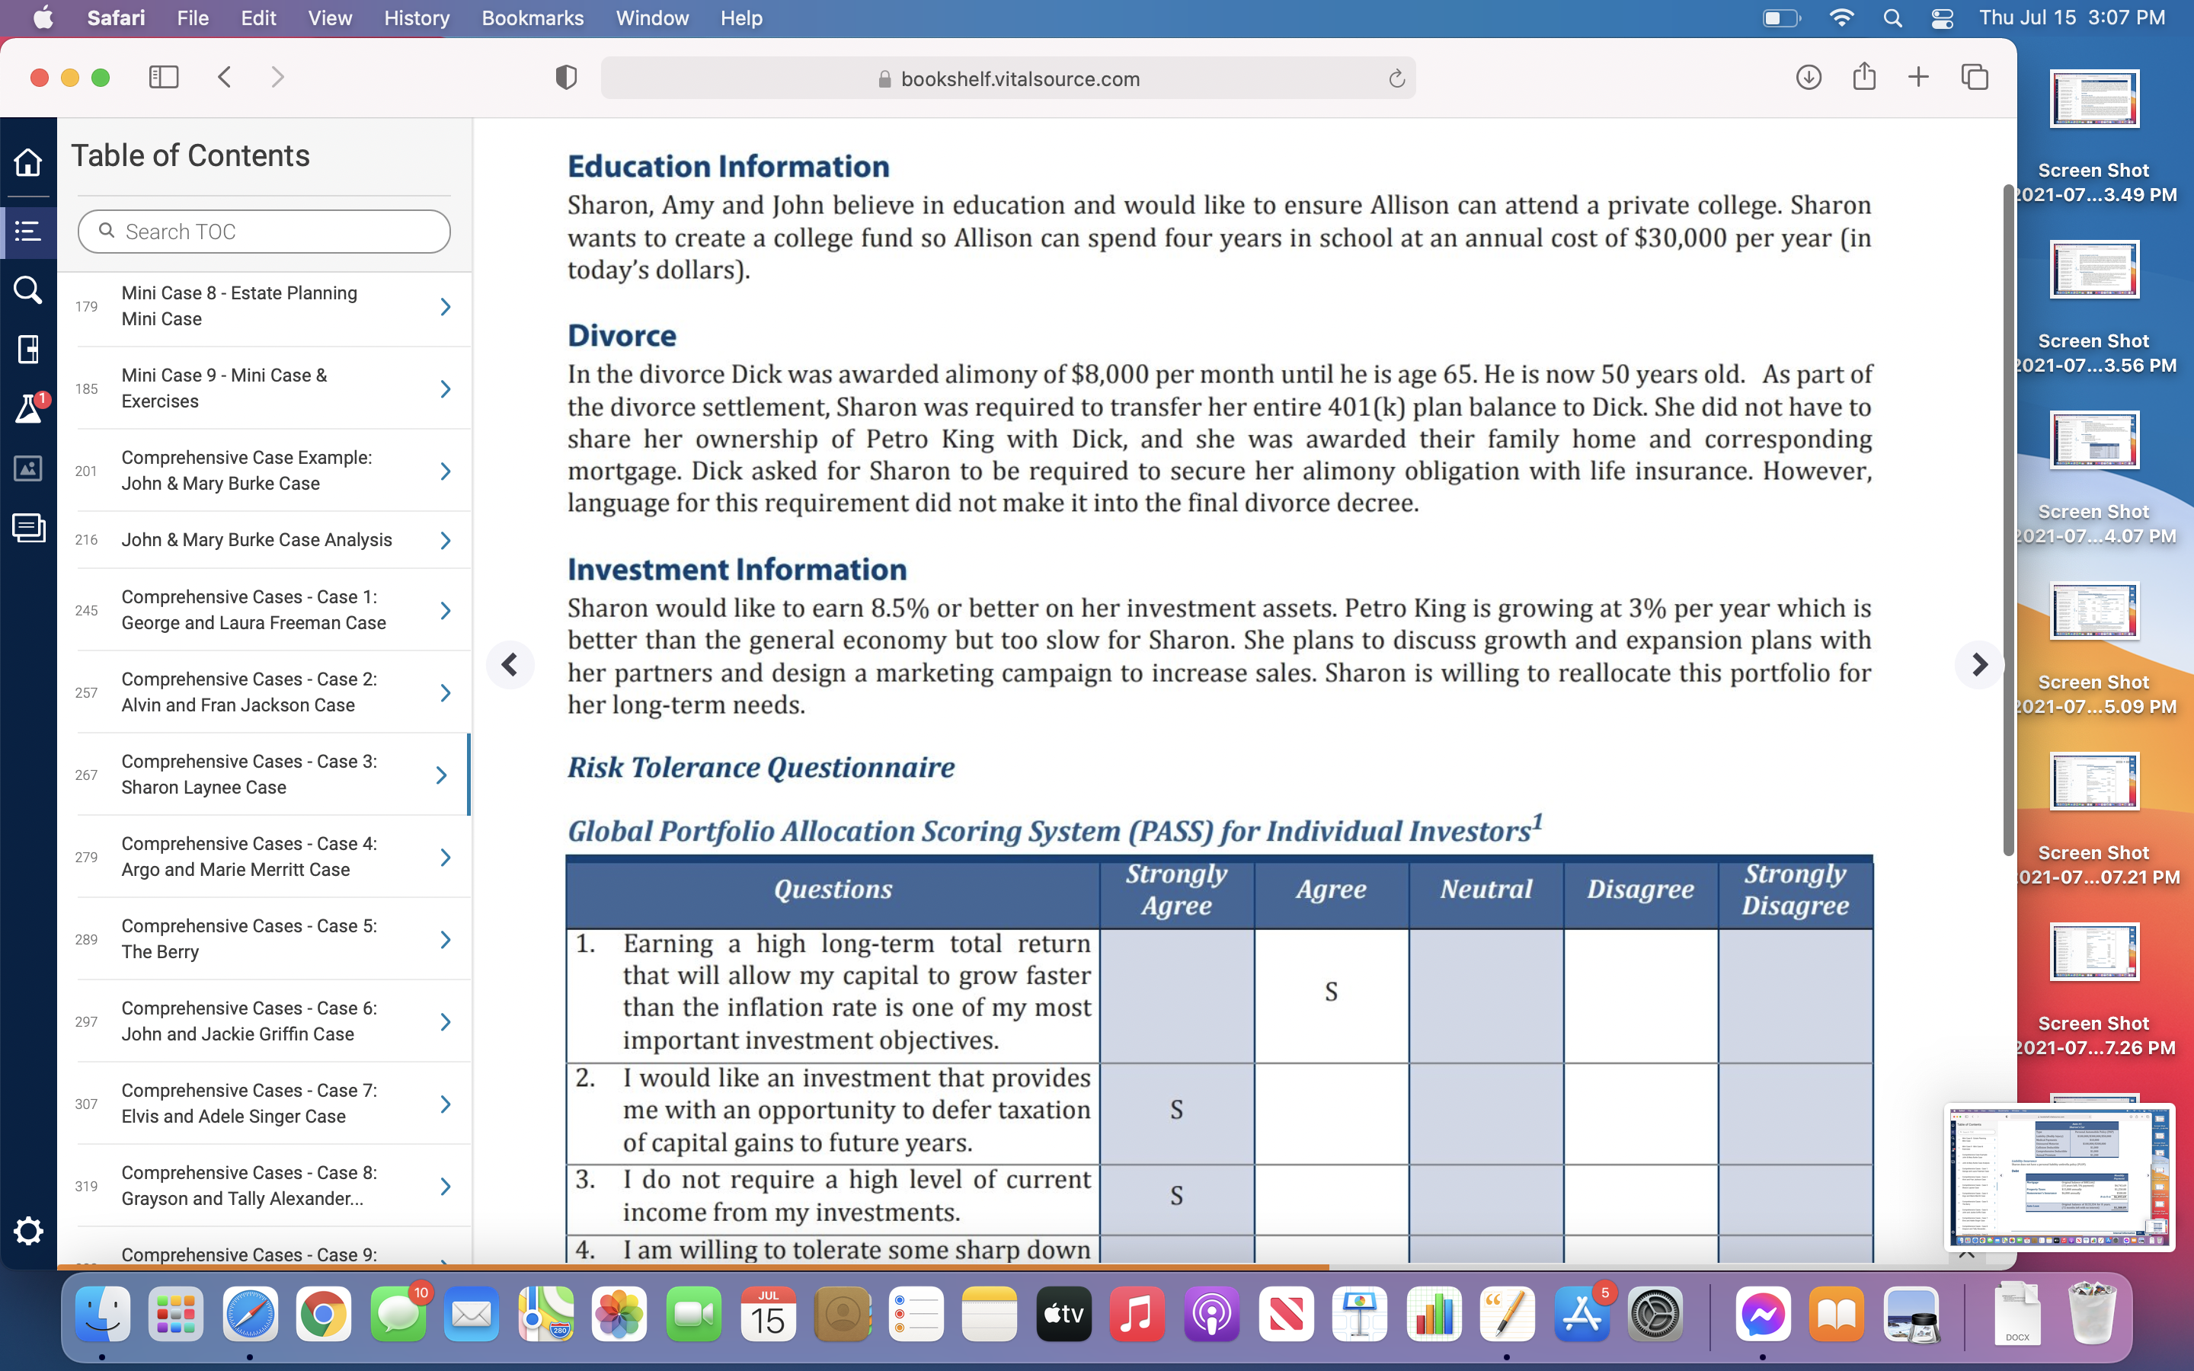Click the Safari privacy shield icon
2194x1371 pixels.
pos(566,77)
